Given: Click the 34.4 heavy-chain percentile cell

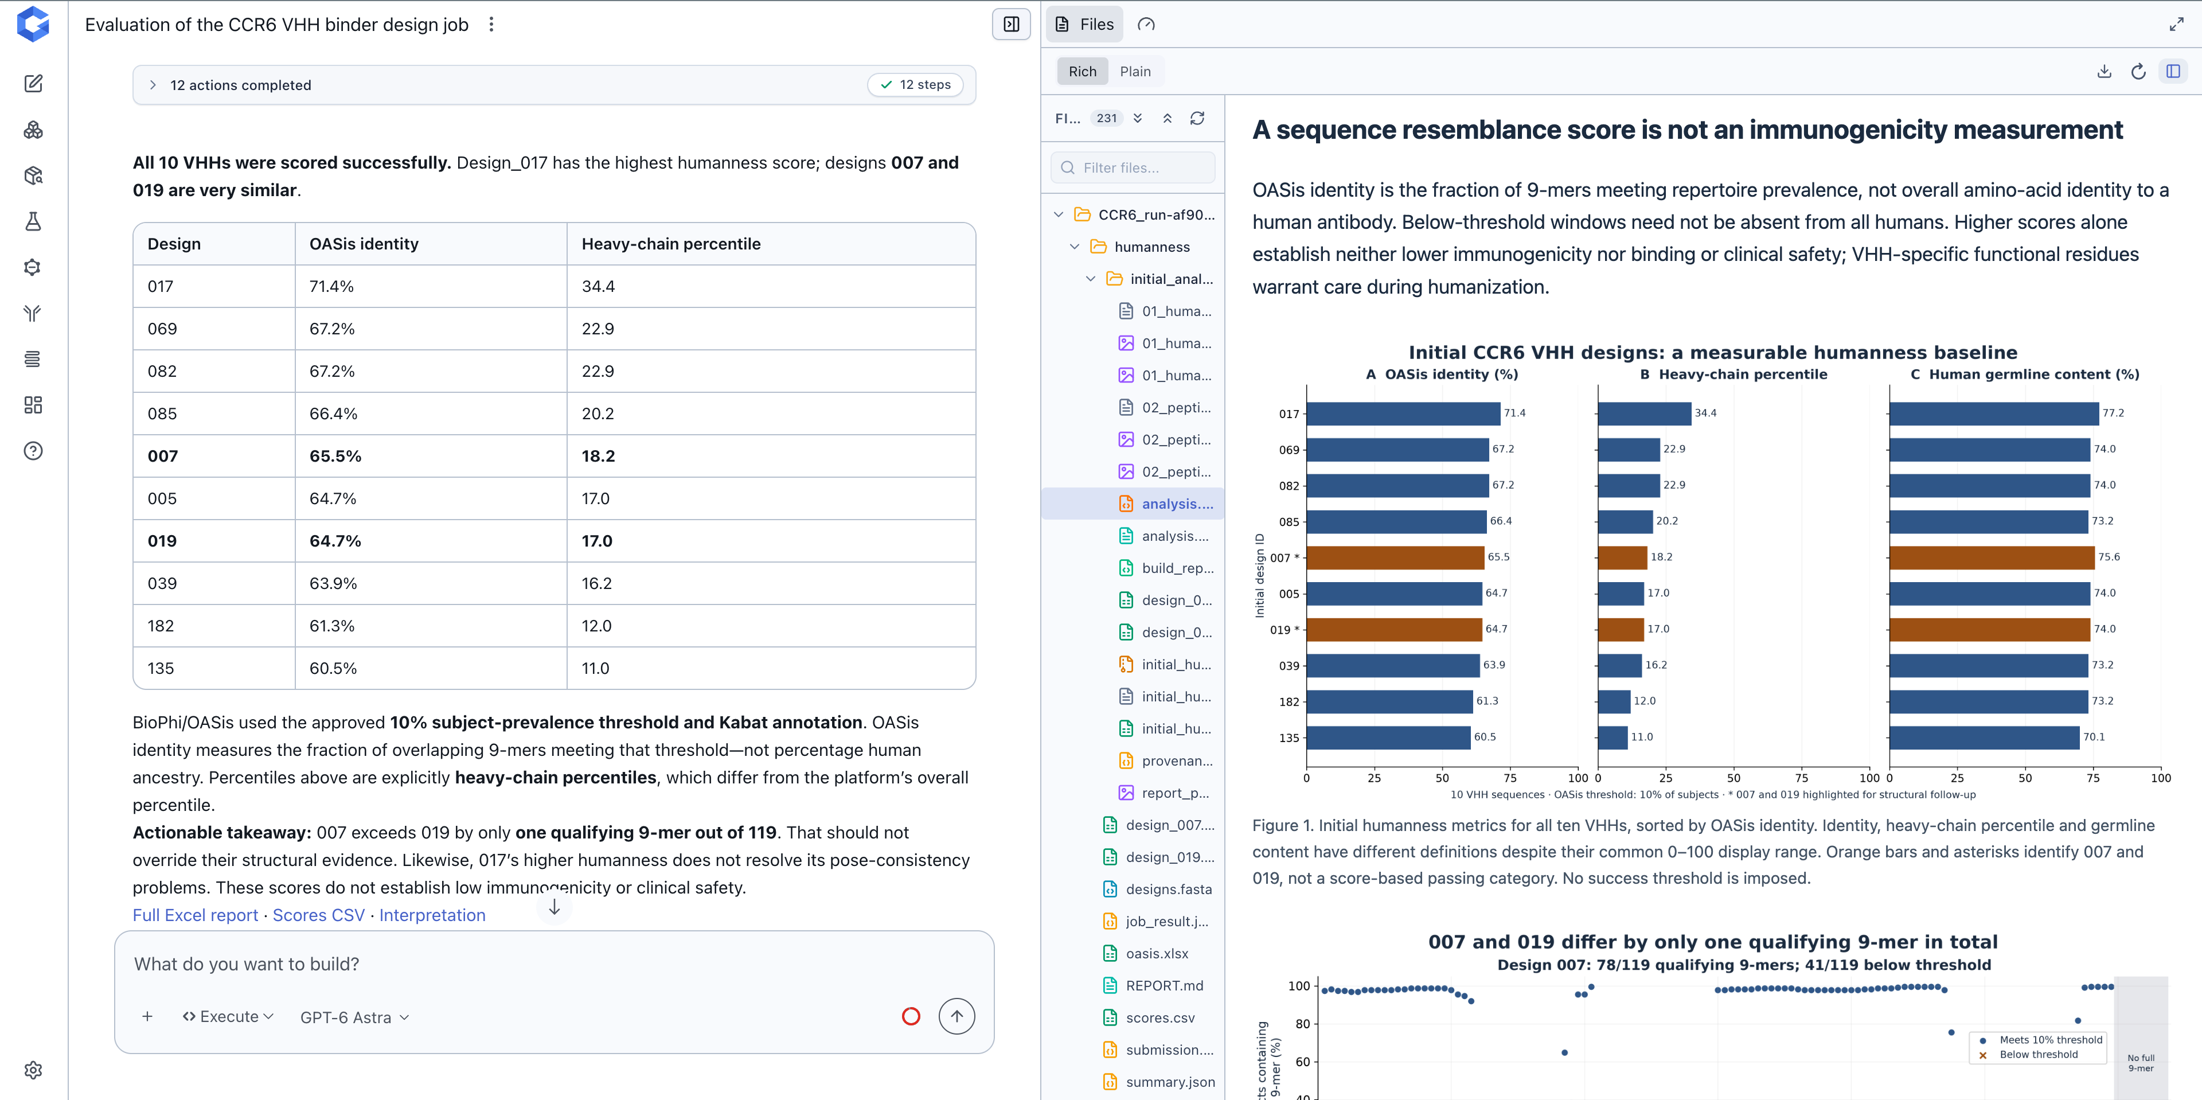Looking at the screenshot, I should [x=771, y=286].
